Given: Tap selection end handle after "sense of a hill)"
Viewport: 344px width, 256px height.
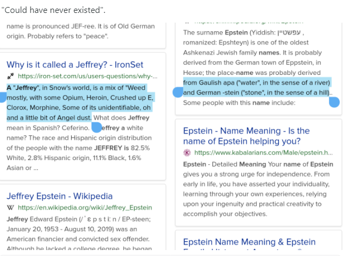Looking at the screenshot, I should (334, 102).
